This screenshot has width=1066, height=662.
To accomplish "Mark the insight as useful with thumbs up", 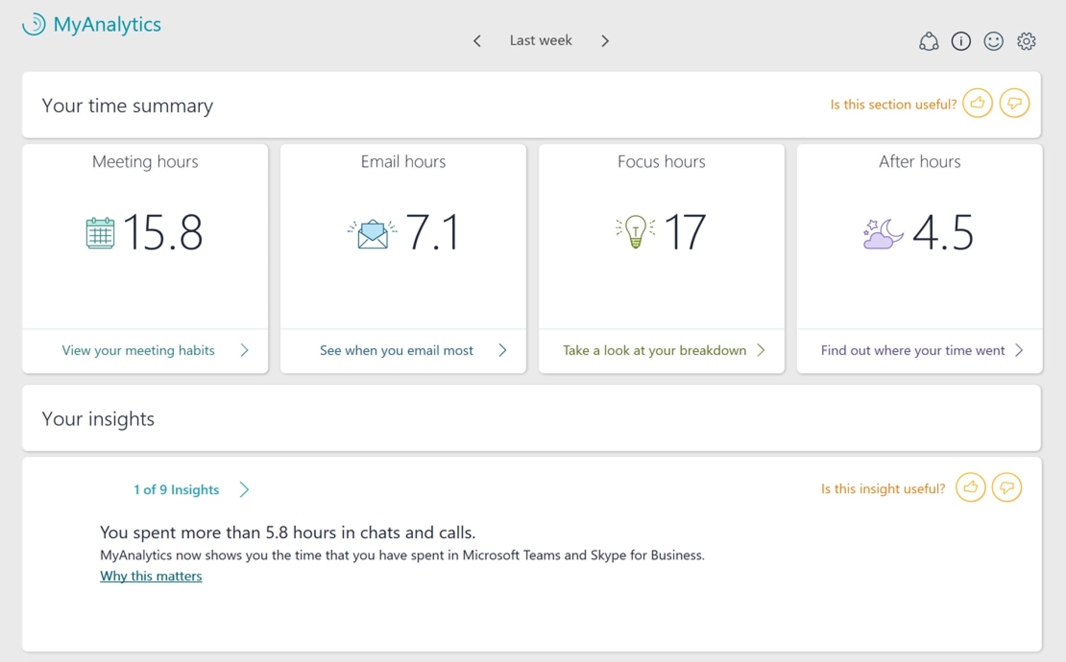I will [970, 487].
